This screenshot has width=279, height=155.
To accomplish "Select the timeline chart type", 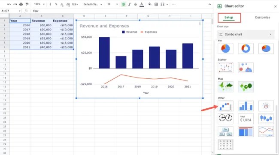I will (x=266, y=132).
